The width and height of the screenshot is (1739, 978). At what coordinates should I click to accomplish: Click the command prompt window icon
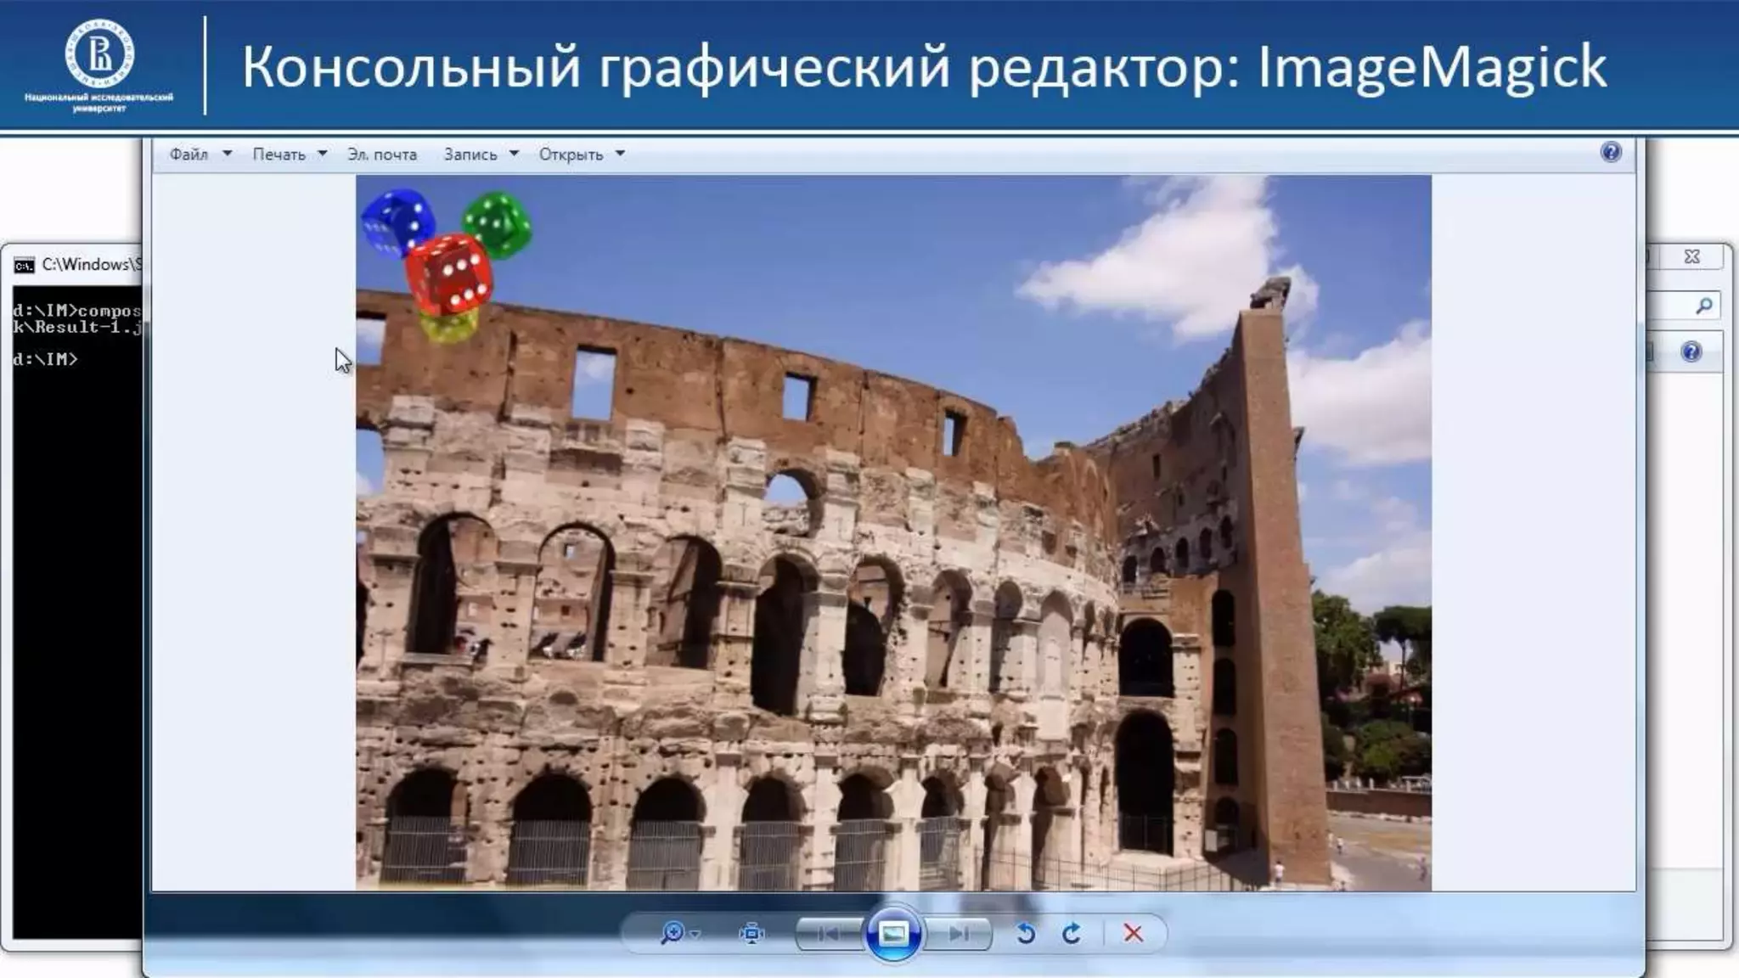coord(24,266)
